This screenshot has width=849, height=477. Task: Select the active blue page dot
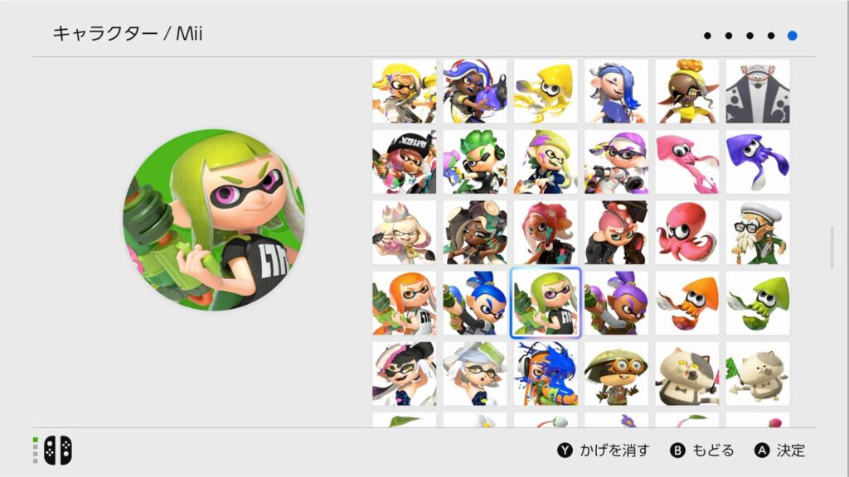(792, 36)
